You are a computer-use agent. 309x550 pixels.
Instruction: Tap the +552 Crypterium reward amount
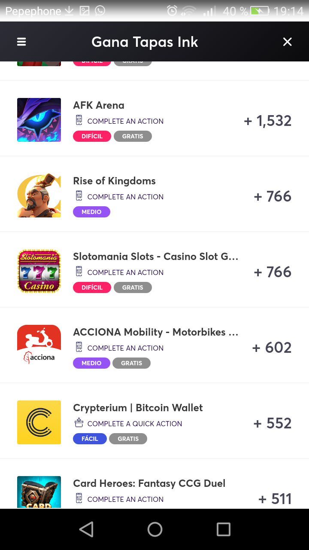pos(273,423)
